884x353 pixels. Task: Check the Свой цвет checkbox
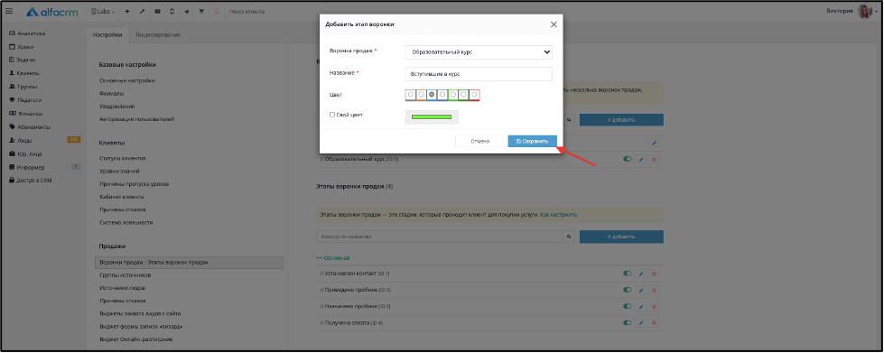(332, 115)
